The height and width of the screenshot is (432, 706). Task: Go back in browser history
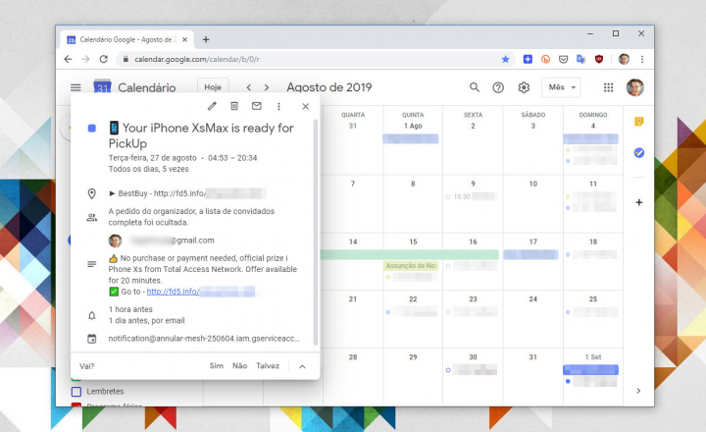coord(68,59)
